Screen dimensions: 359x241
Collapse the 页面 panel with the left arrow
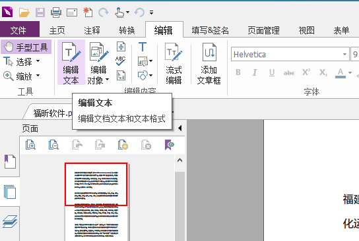coord(180,128)
